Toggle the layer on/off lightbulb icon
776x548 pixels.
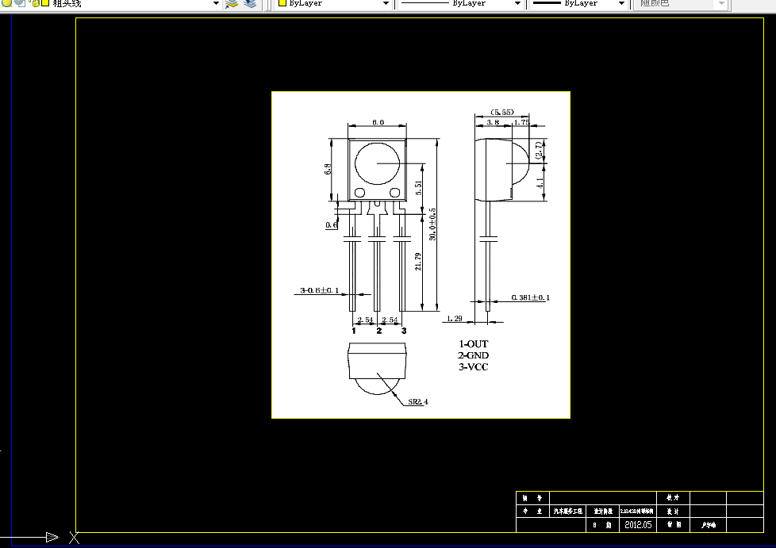[6, 3]
